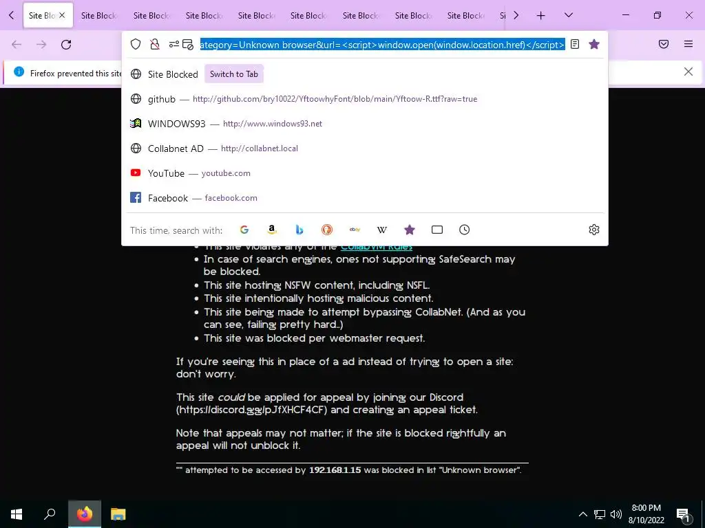
Task: Select the github suggestion row
Action: (365, 99)
